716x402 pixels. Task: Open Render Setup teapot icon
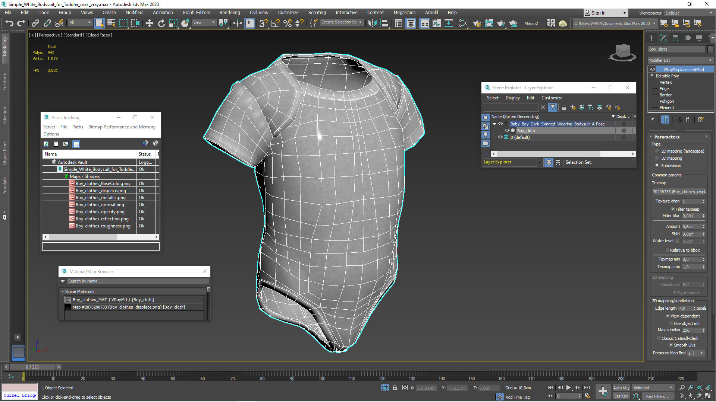pyautogui.click(x=477, y=23)
